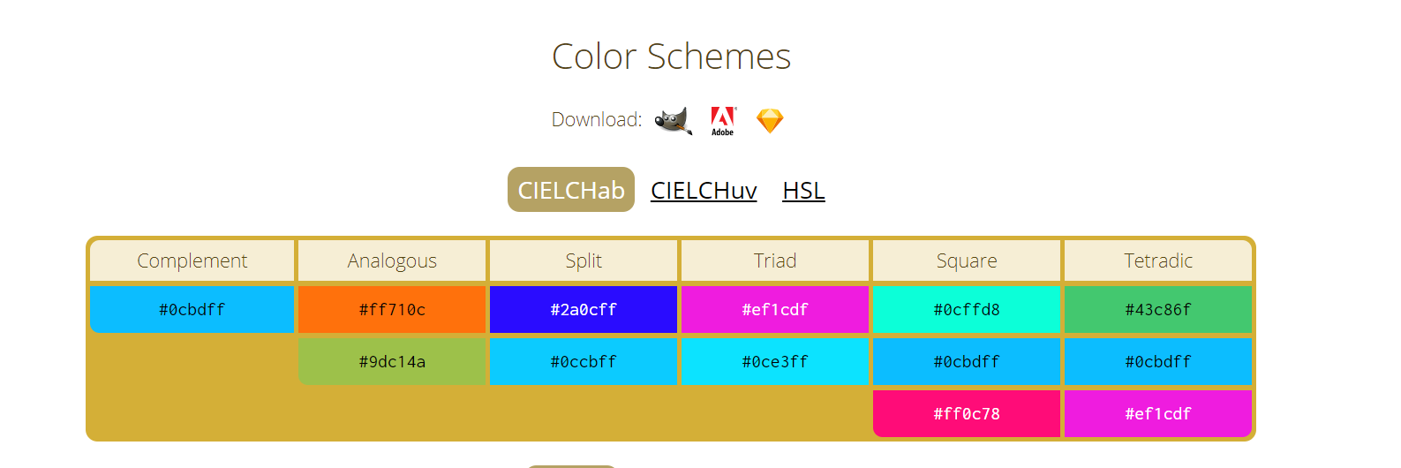Download the Adobe swatch file icon
The height and width of the screenshot is (468, 1401).
coord(723,121)
